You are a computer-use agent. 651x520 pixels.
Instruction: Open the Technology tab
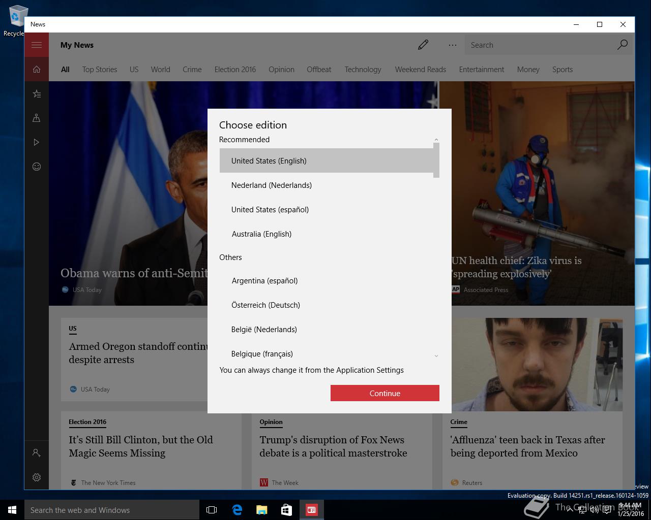[x=363, y=70]
